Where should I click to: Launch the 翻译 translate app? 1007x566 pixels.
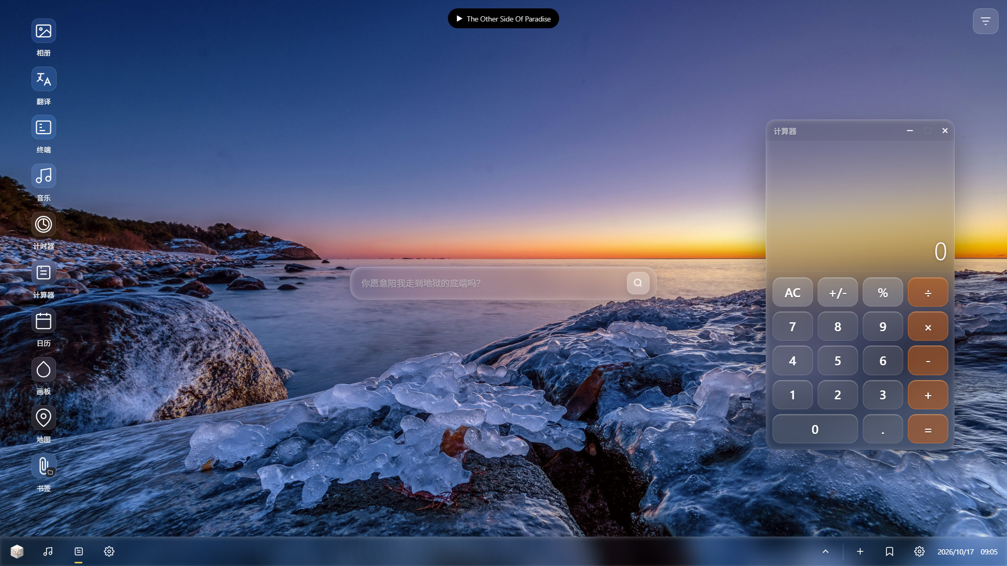pyautogui.click(x=44, y=80)
